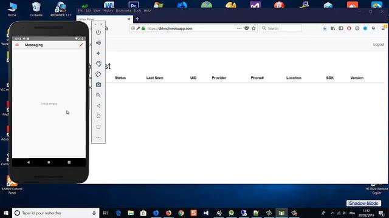Click the Firefox Search box

[x=281, y=28]
